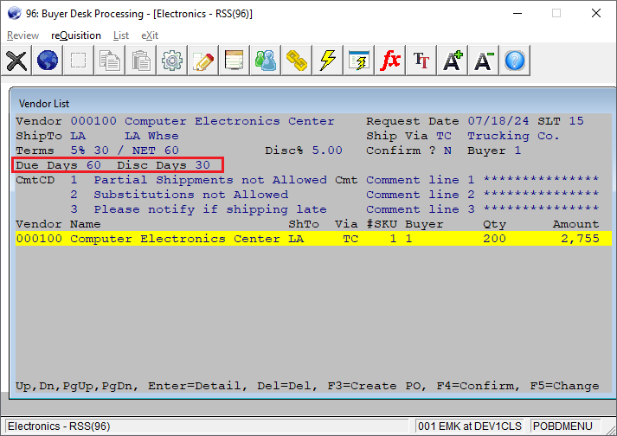This screenshot has height=436, width=617.
Task: Click Please notify if shipping late comment
Action: pyautogui.click(x=210, y=209)
